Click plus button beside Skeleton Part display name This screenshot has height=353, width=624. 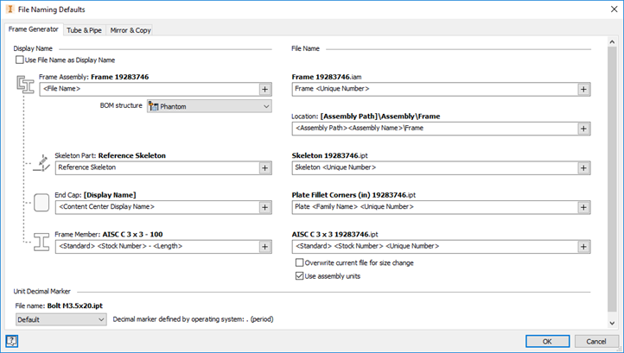[265, 167]
